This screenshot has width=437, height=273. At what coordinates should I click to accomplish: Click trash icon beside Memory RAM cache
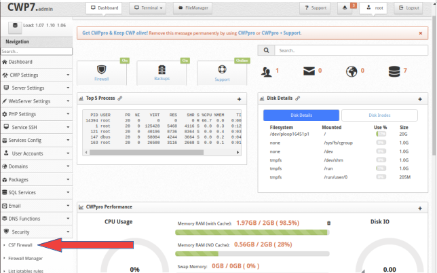pyautogui.click(x=328, y=223)
